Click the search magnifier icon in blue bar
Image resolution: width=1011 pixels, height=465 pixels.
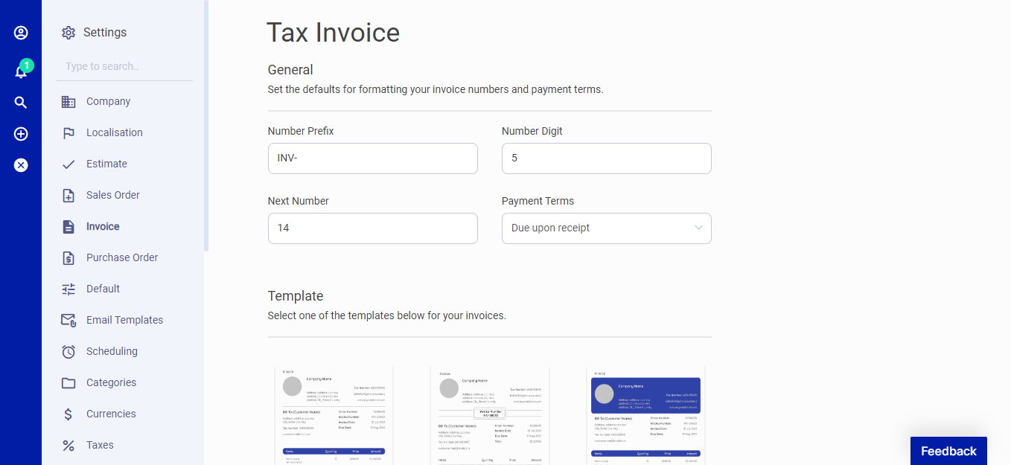[x=21, y=103]
